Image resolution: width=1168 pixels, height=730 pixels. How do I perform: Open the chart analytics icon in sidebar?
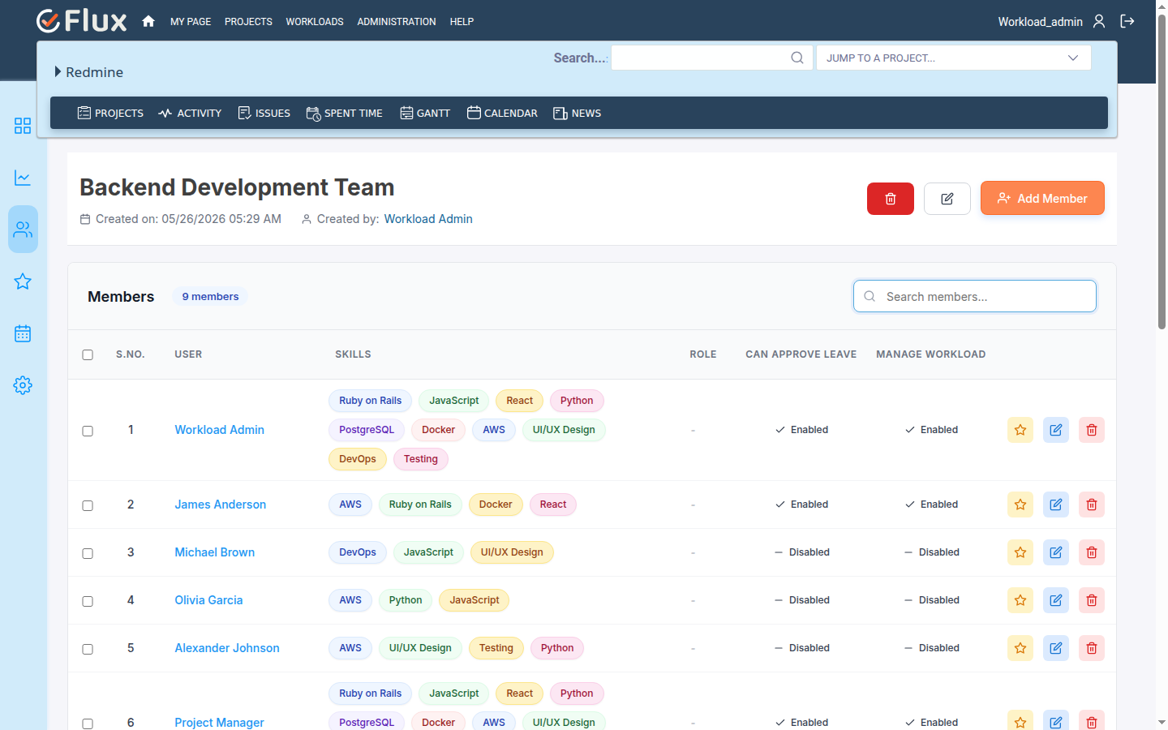pyautogui.click(x=23, y=178)
